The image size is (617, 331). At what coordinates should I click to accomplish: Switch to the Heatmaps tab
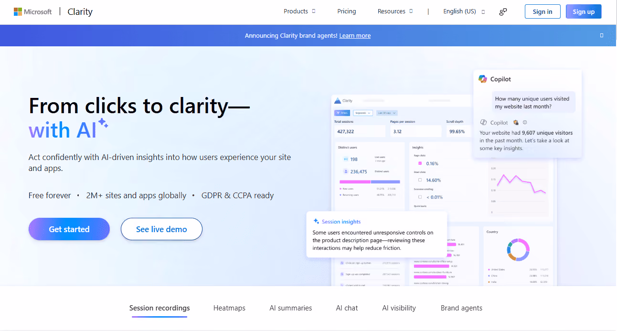click(229, 308)
